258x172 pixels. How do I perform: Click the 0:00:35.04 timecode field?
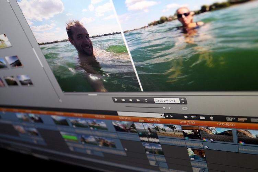(x=167, y=101)
